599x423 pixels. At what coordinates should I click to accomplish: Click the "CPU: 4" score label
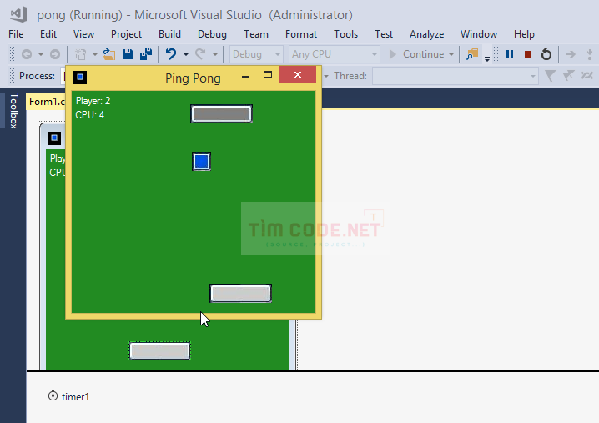tap(90, 115)
